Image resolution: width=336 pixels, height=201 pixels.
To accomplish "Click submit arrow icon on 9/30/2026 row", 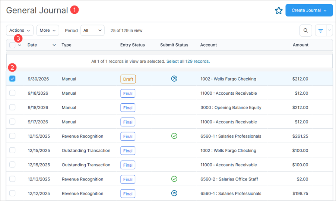I will [174, 79].
